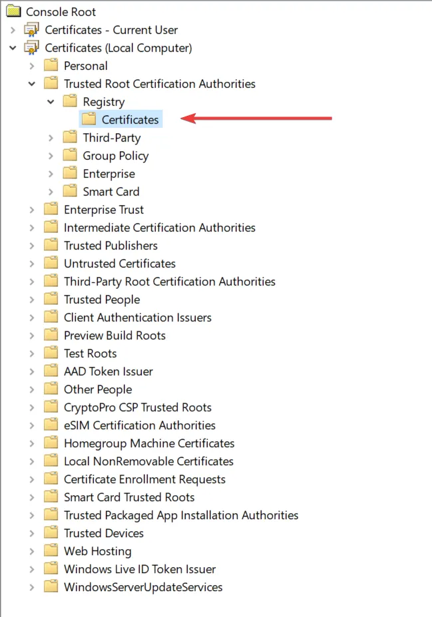Click the Client Authentication Issuers folder icon

[x=51, y=317]
